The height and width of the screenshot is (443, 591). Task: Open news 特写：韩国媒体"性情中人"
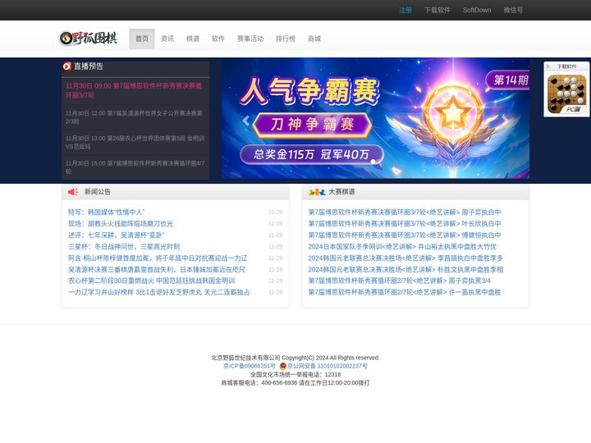pyautogui.click(x=106, y=212)
